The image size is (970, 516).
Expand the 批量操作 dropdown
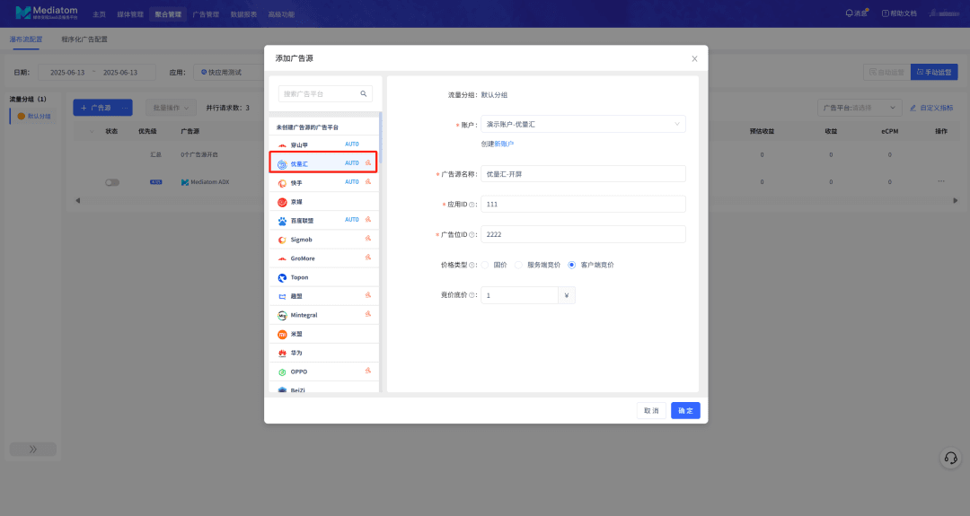click(x=170, y=108)
